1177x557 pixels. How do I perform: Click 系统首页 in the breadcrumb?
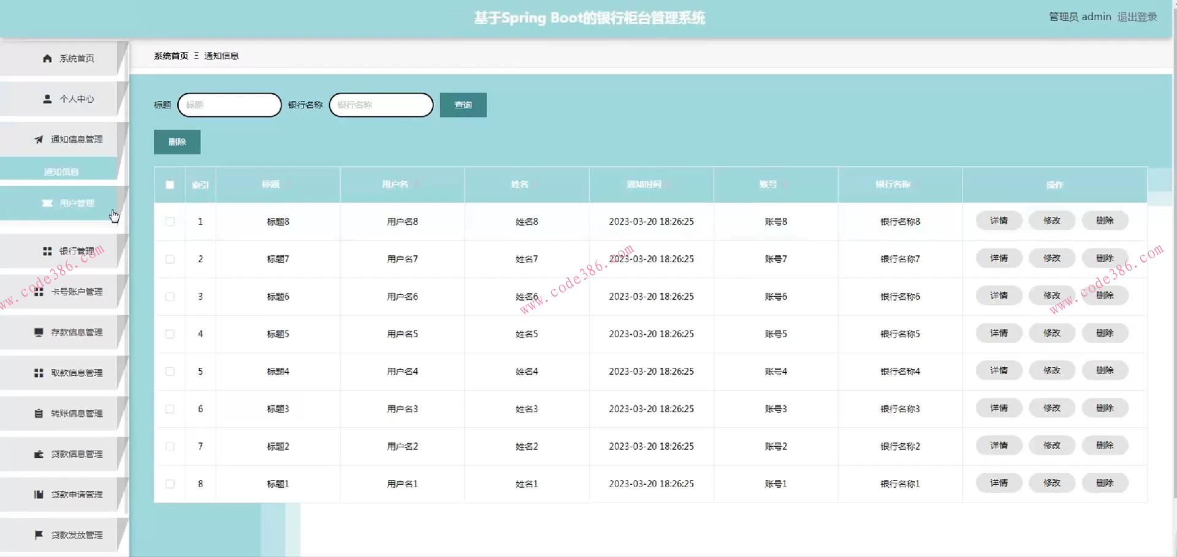171,56
